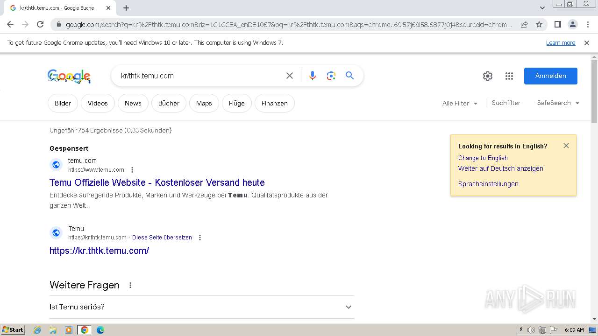
Task: Filter results by Flüge
Action: pyautogui.click(x=236, y=103)
